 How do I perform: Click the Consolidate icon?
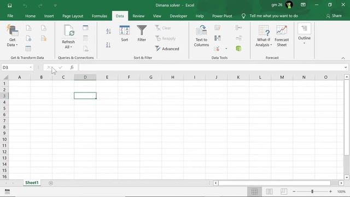pyautogui.click(x=238, y=28)
